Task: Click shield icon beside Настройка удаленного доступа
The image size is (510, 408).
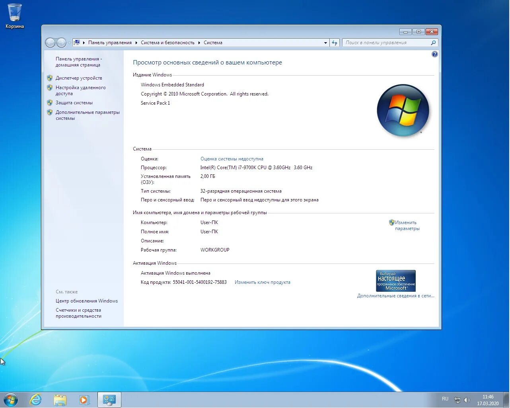Action: [x=50, y=88]
